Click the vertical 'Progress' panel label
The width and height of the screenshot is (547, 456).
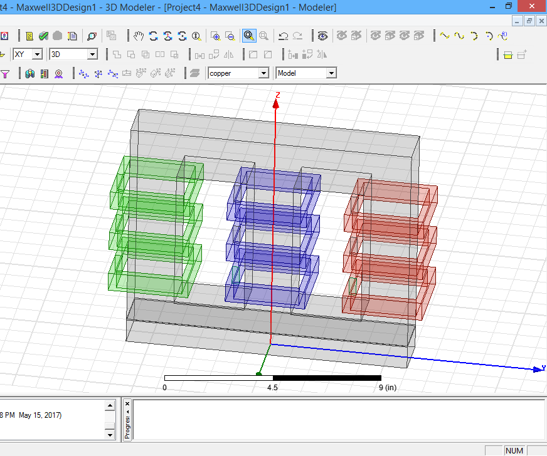point(127,427)
